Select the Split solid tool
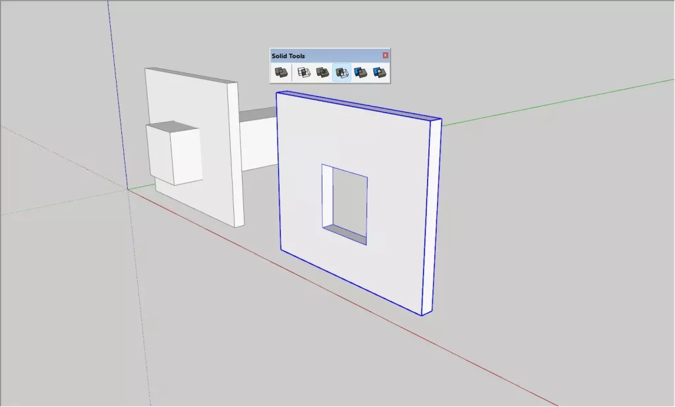 pos(380,72)
